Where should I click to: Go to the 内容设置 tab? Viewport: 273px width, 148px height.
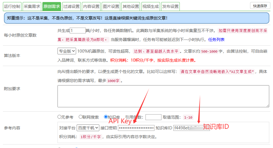tap(91, 6)
